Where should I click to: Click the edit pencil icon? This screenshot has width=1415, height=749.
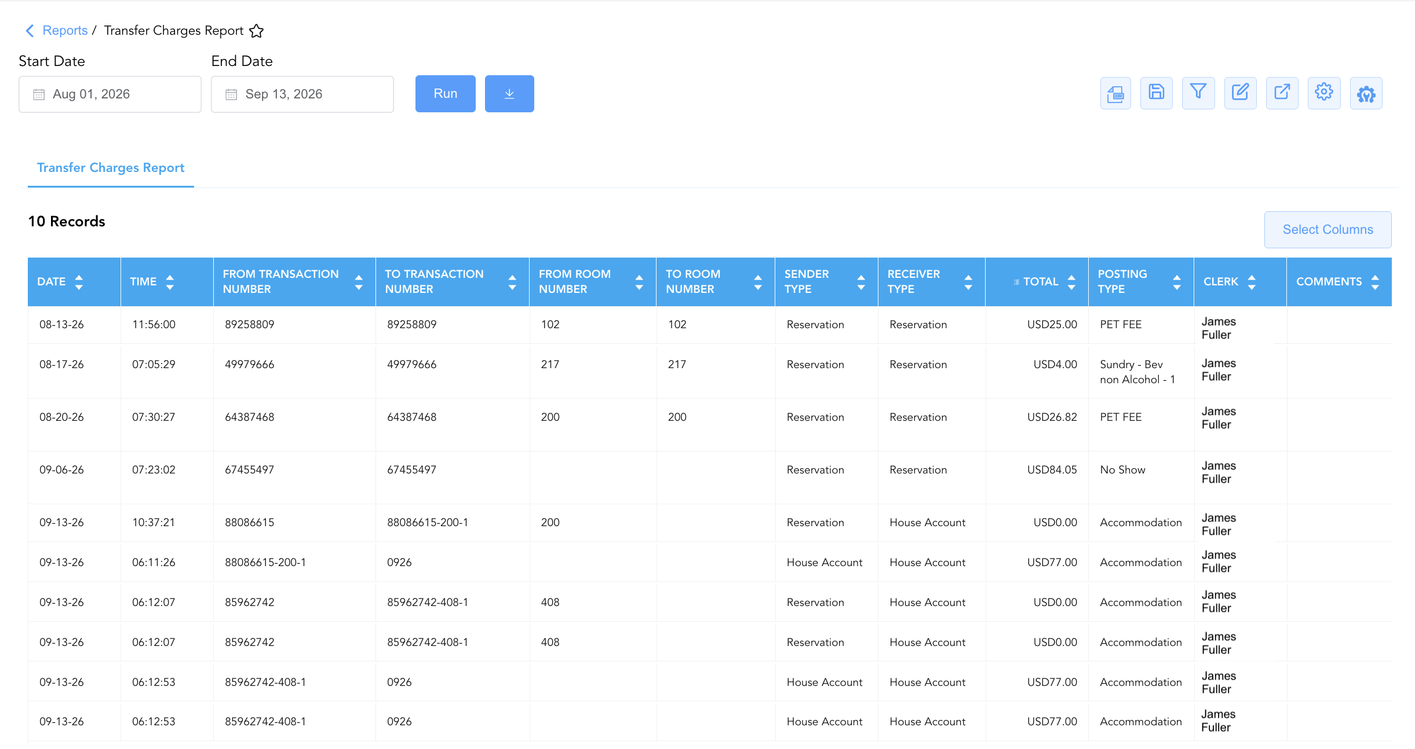[x=1240, y=93]
